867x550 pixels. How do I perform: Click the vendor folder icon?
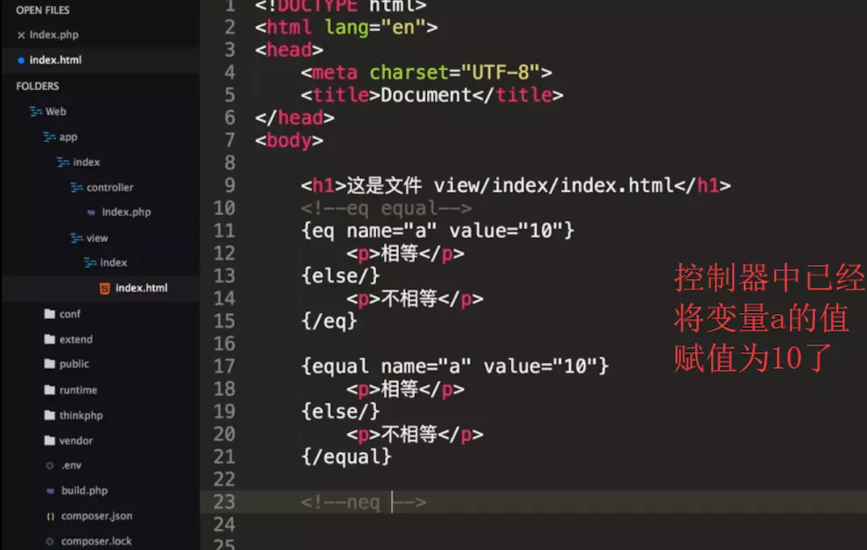(49, 440)
